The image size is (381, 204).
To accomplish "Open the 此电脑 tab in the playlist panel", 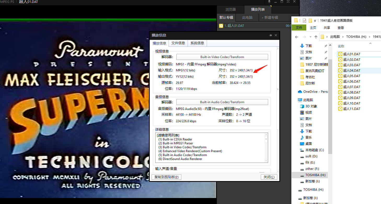I will 247,17.
